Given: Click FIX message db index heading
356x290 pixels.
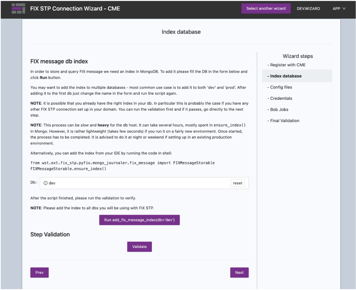Looking at the screenshot, I should coord(59,61).
